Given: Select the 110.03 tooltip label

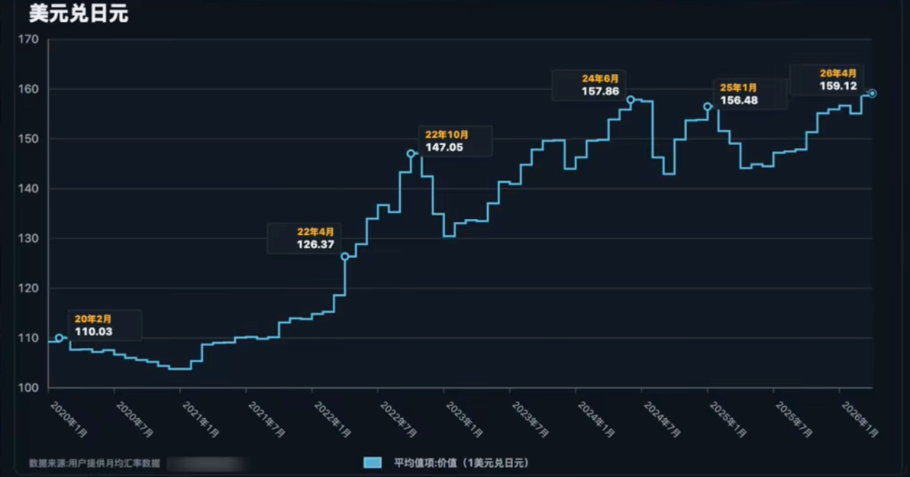Looking at the screenshot, I should click(x=94, y=331).
